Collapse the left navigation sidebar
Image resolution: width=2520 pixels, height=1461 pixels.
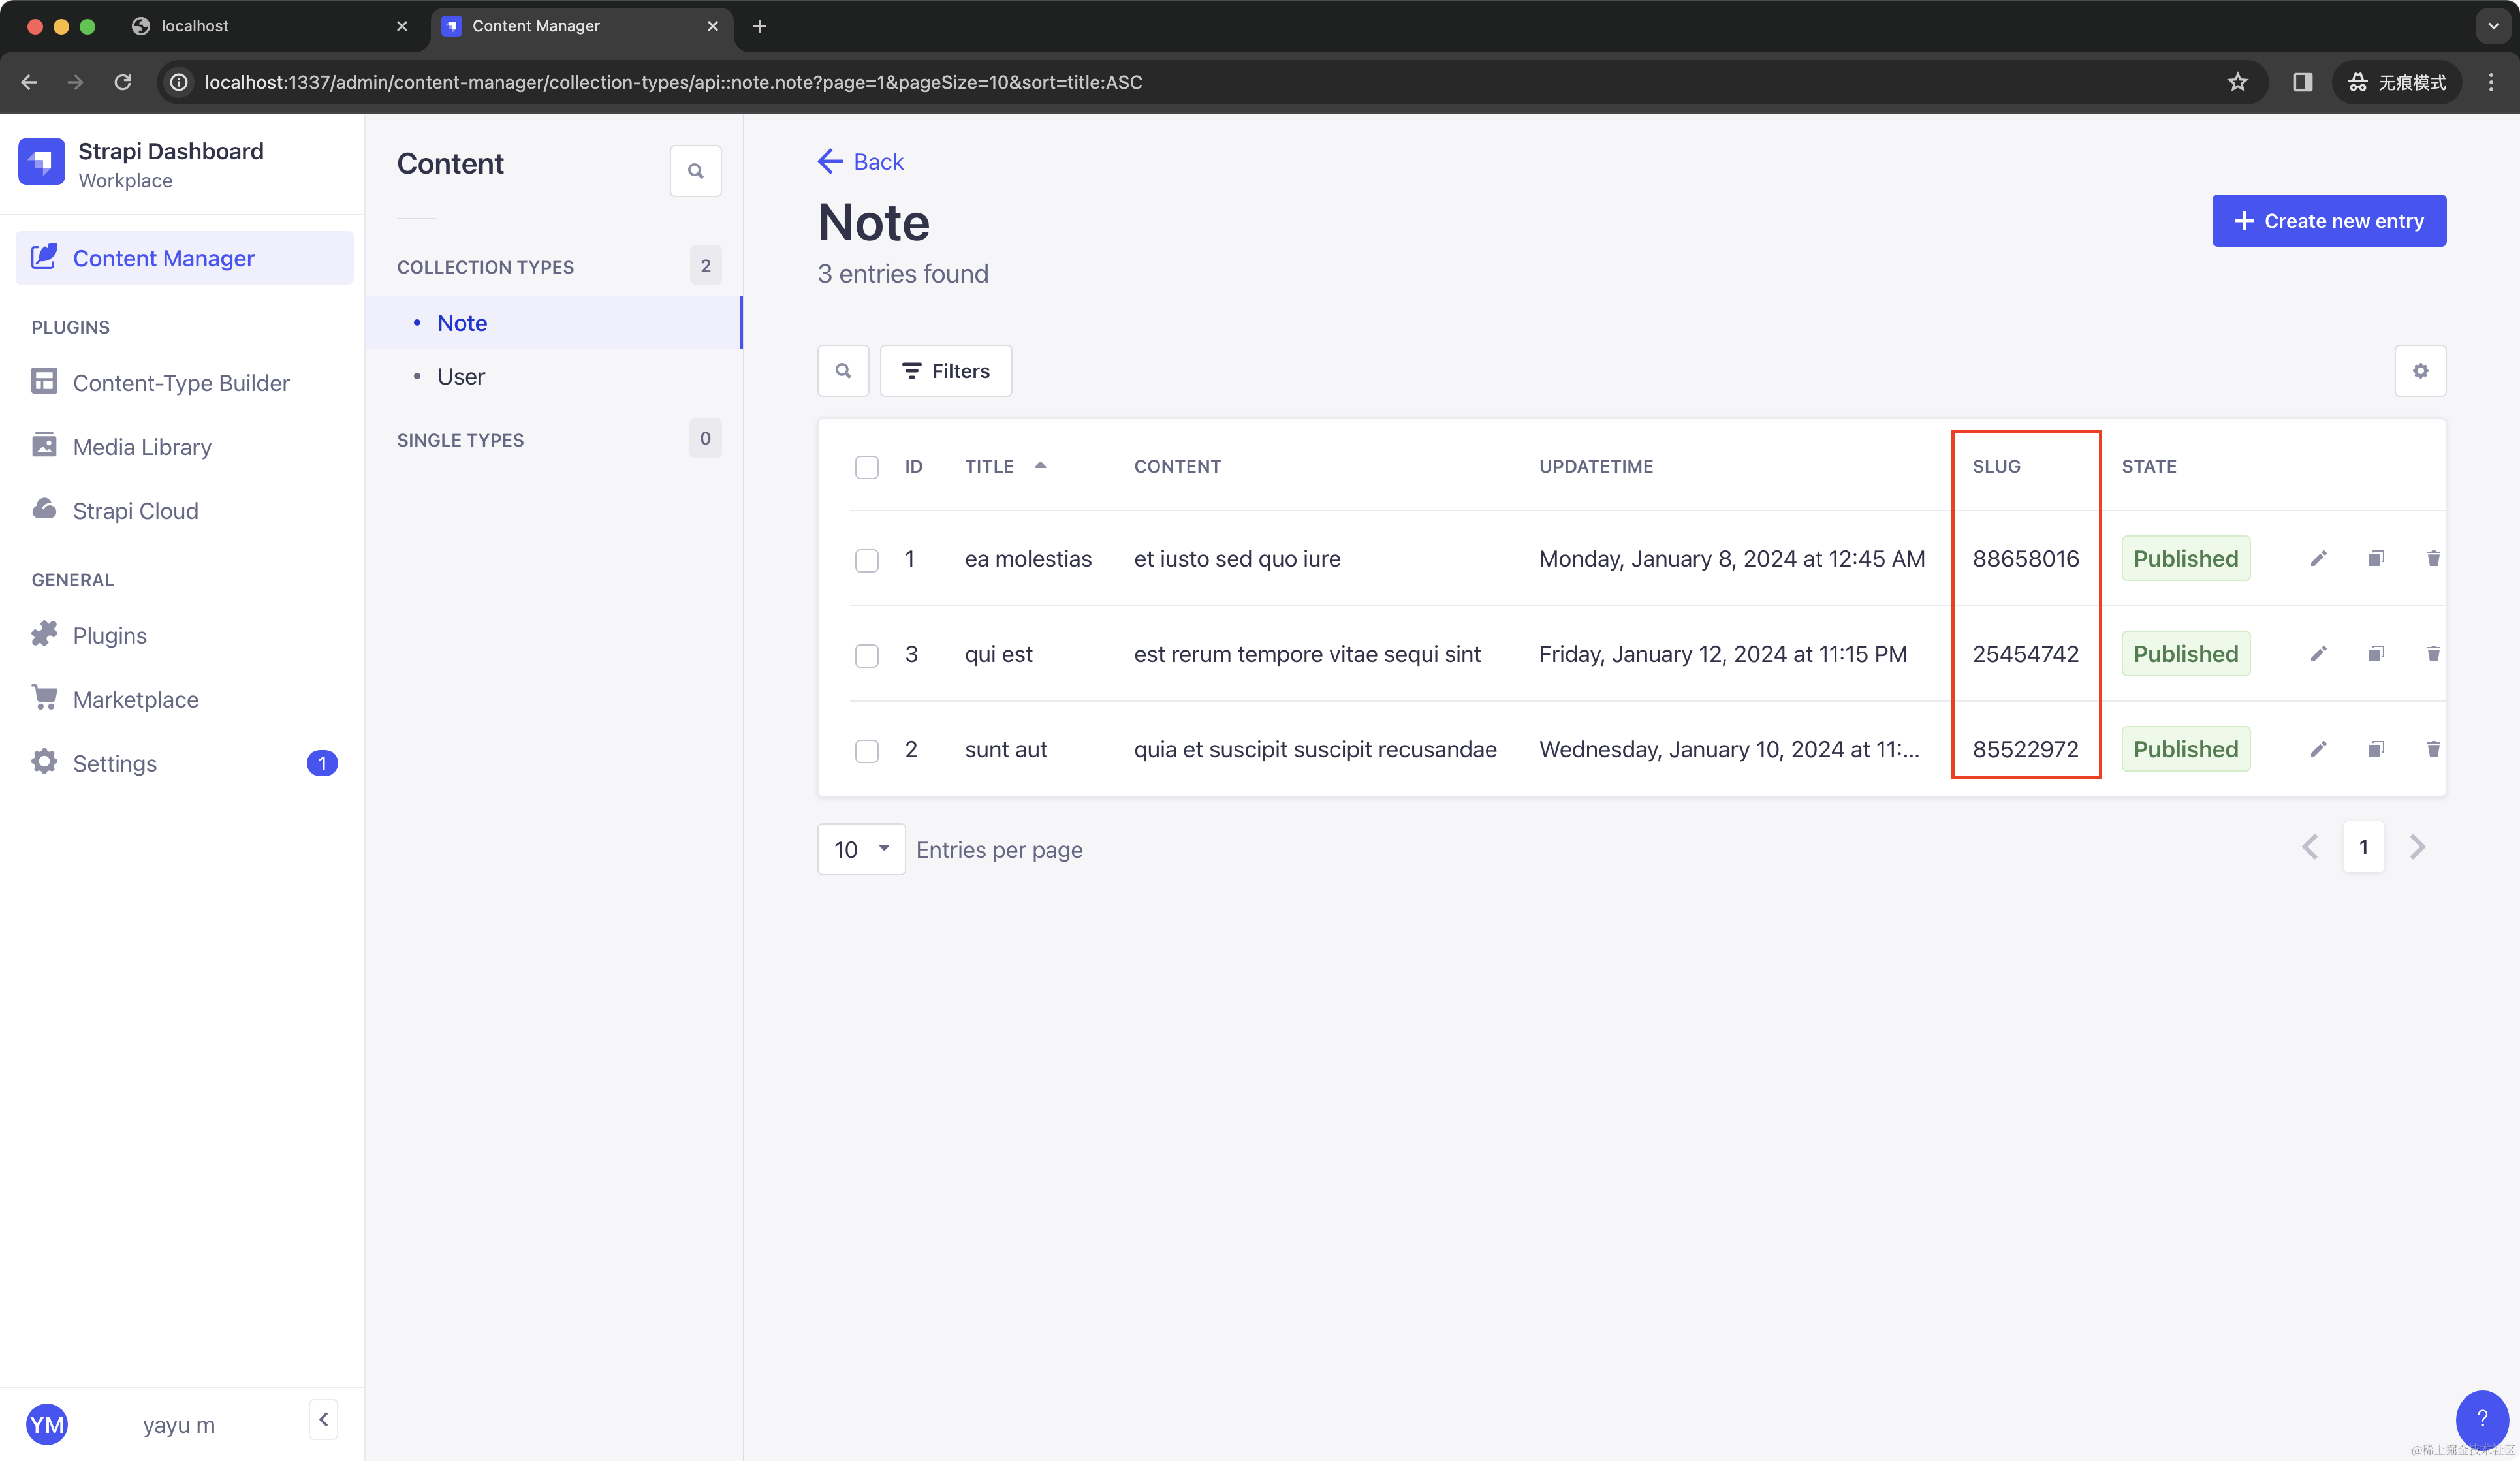(323, 1419)
